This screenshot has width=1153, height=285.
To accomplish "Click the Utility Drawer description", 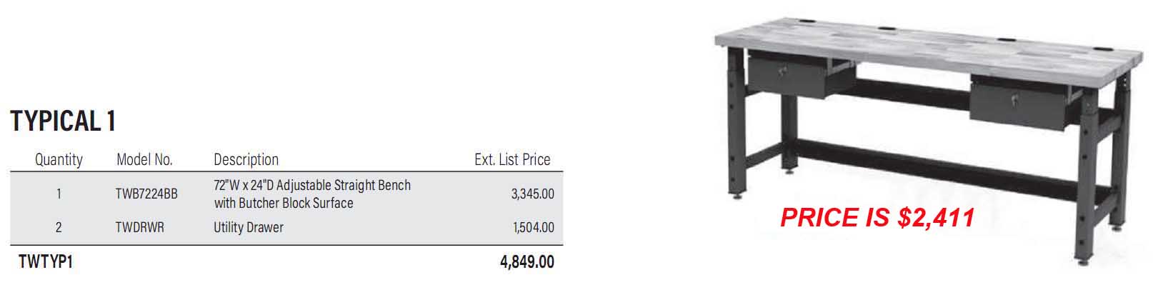I will point(249,227).
